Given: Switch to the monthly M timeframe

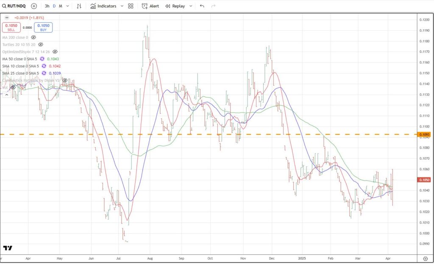Looking at the screenshot, I should [61, 6].
